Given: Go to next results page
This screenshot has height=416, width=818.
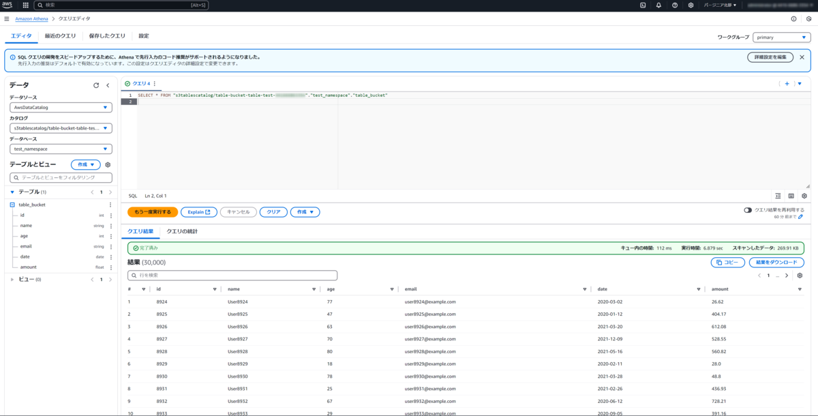Looking at the screenshot, I should pos(787,276).
